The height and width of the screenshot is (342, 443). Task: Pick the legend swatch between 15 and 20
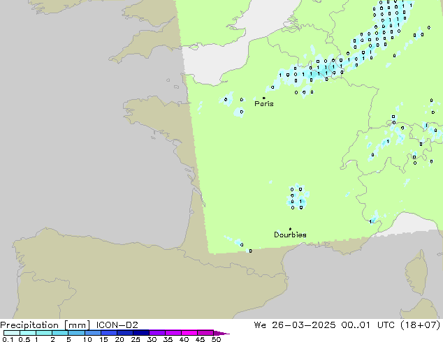point(109,333)
